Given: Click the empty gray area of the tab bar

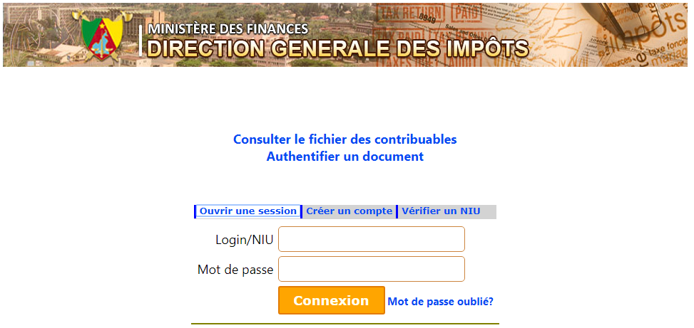Looking at the screenshot, I should (489, 211).
